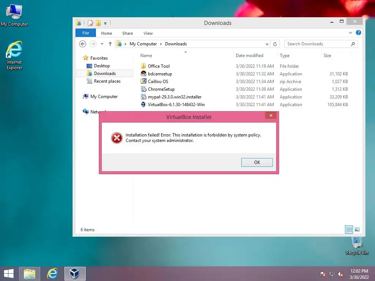This screenshot has height=281, width=375.
Task: Open the taskbar clock and date
Action: pyautogui.click(x=359, y=274)
